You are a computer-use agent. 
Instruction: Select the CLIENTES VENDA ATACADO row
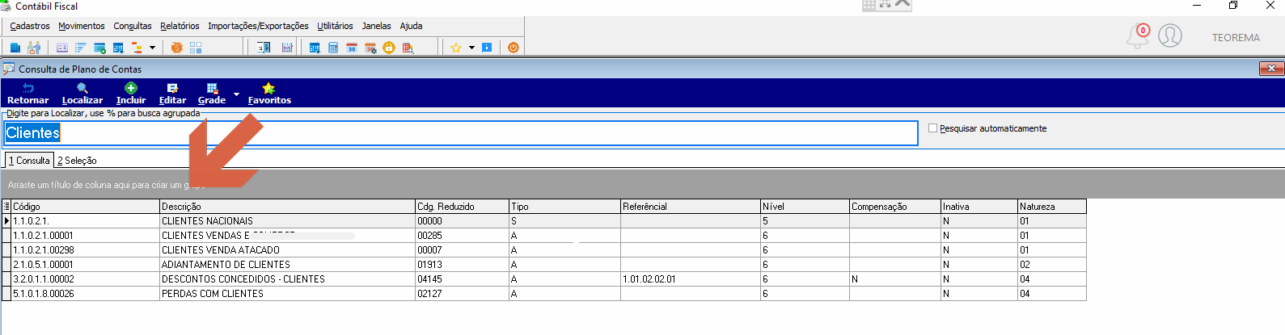pyautogui.click(x=544, y=250)
